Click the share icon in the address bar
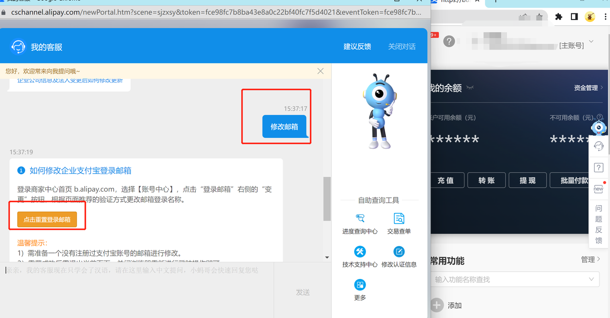This screenshot has width=610, height=318. 524,17
